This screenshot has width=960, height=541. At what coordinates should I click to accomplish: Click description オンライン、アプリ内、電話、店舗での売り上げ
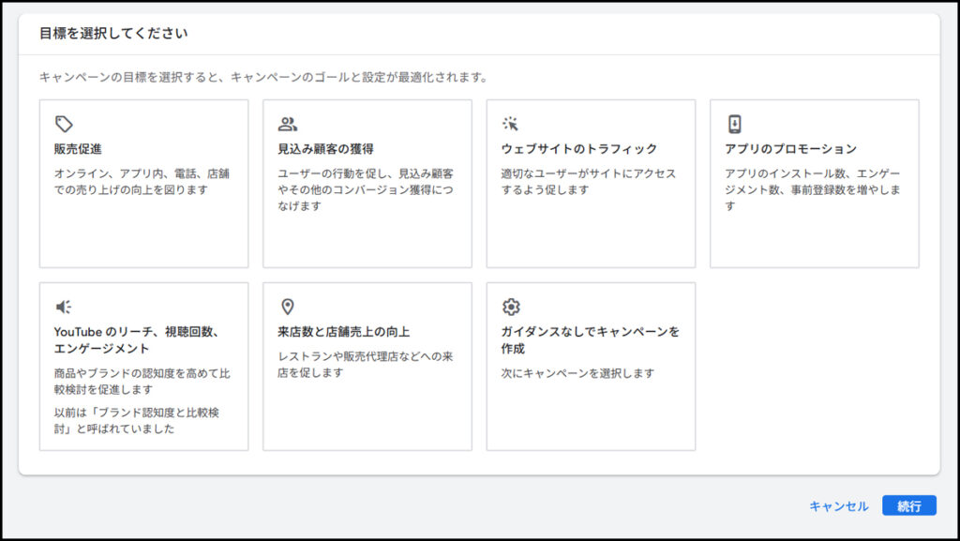(x=142, y=182)
